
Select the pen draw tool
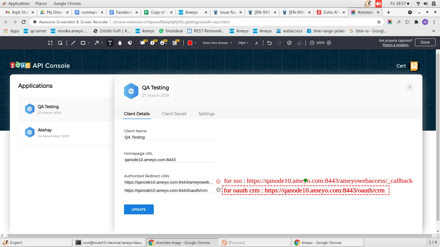73,43
